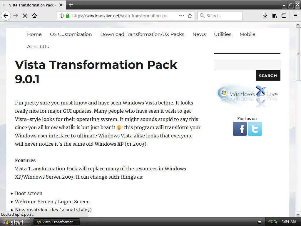301x226 pixels.
Task: Open the About Us page
Action: (x=38, y=47)
